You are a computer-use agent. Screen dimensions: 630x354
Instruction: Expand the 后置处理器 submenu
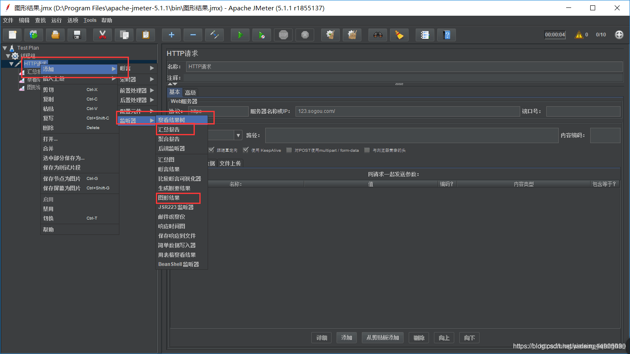tap(137, 100)
